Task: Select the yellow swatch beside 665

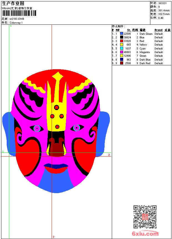Action: pos(122,44)
